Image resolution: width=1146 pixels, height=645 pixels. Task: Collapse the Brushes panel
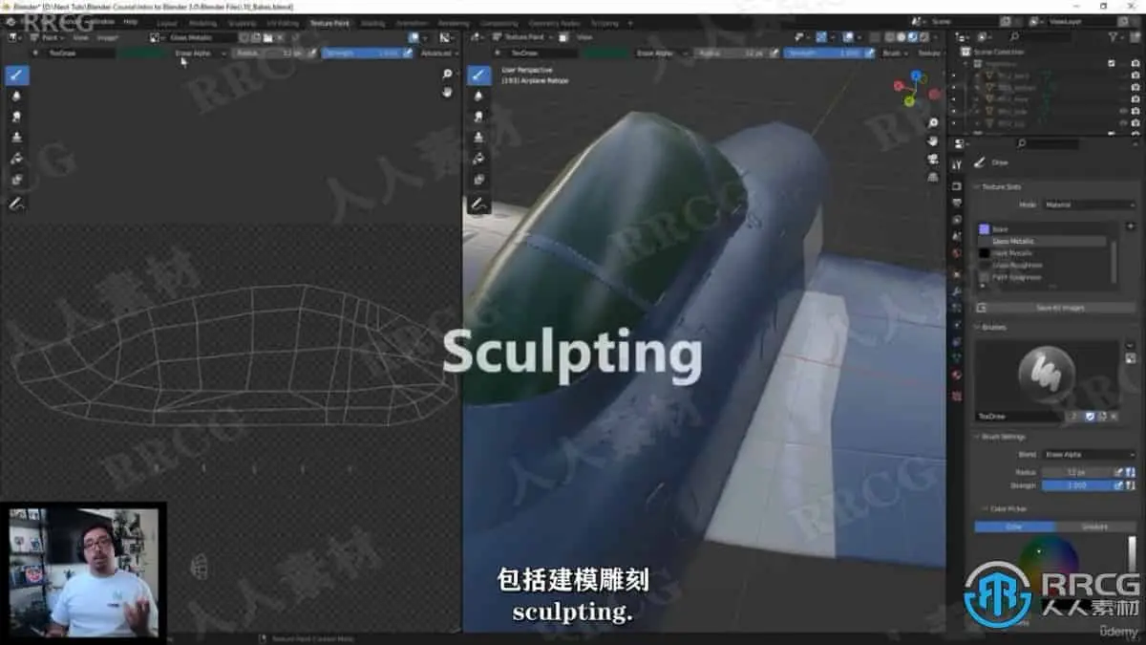[991, 327]
